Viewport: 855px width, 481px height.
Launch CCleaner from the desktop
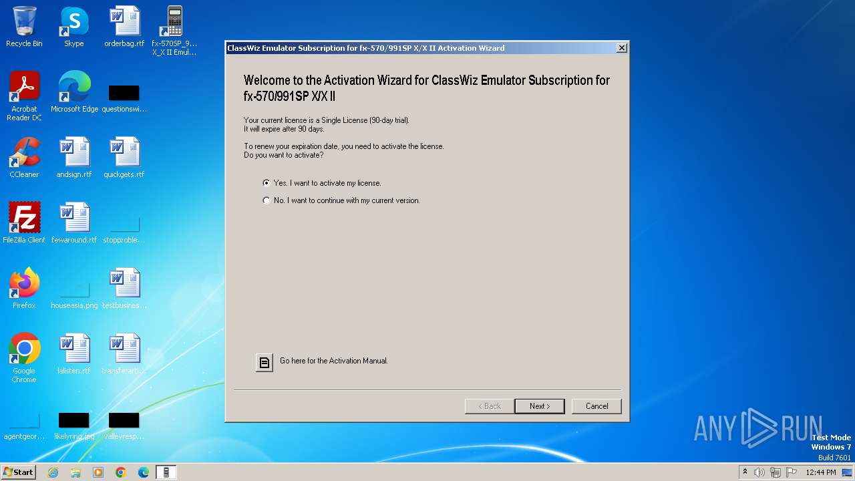(x=24, y=158)
